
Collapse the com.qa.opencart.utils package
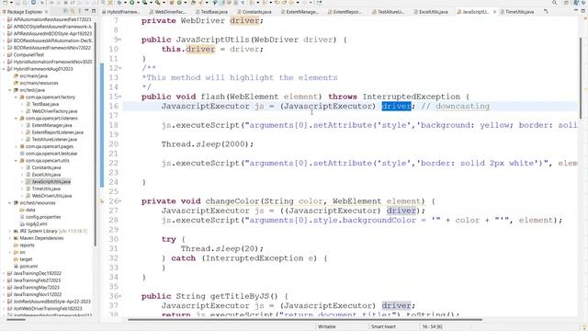tap(17, 161)
